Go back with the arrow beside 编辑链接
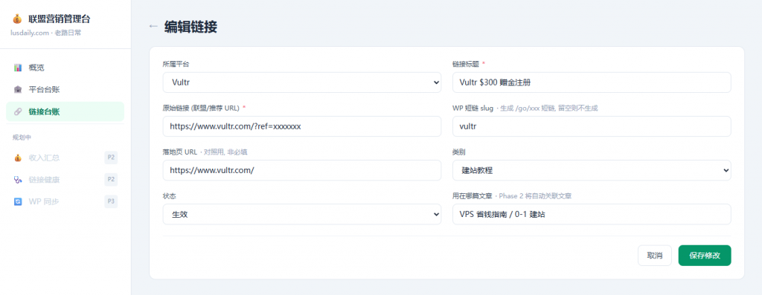Screen dimensions: 762x295 tap(153, 27)
